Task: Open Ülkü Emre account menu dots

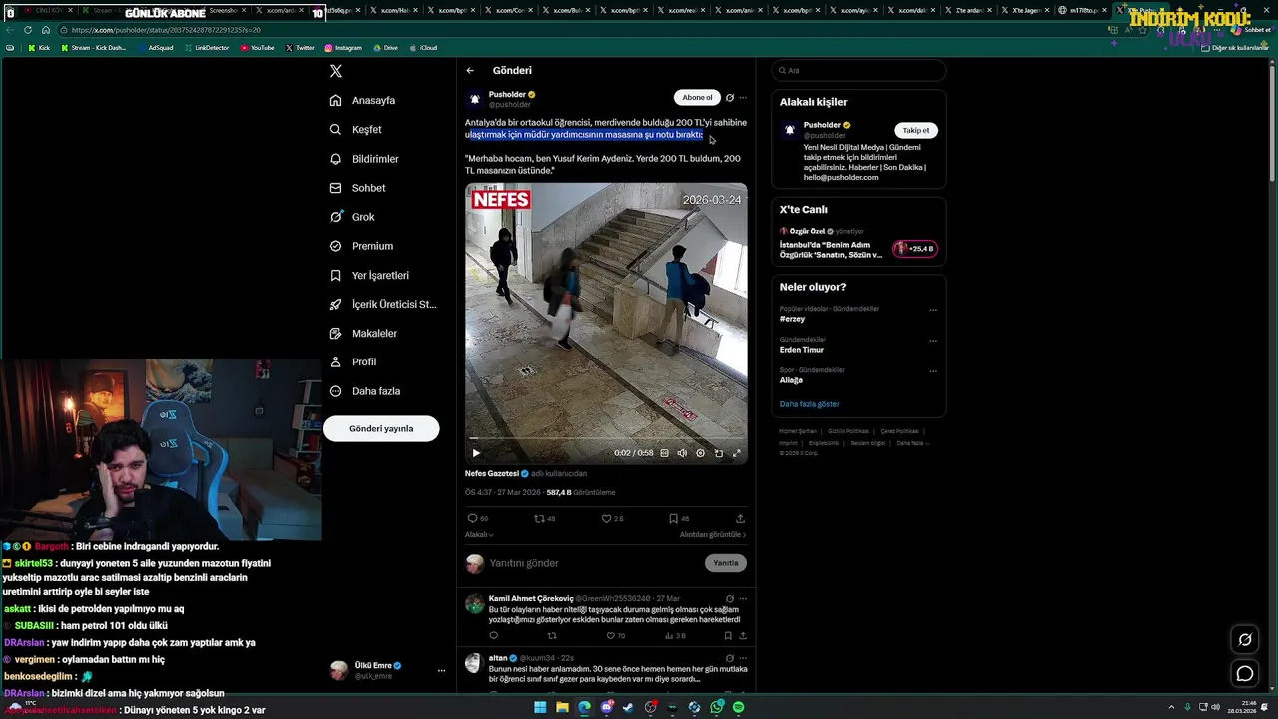Action: click(x=441, y=671)
